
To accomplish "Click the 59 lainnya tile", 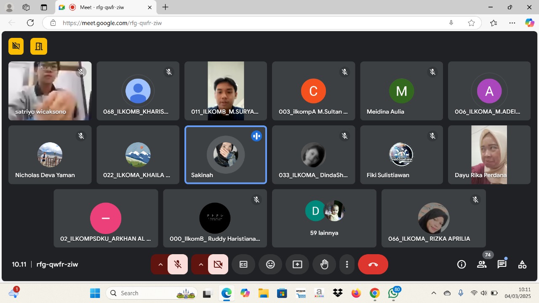I will click(x=324, y=218).
